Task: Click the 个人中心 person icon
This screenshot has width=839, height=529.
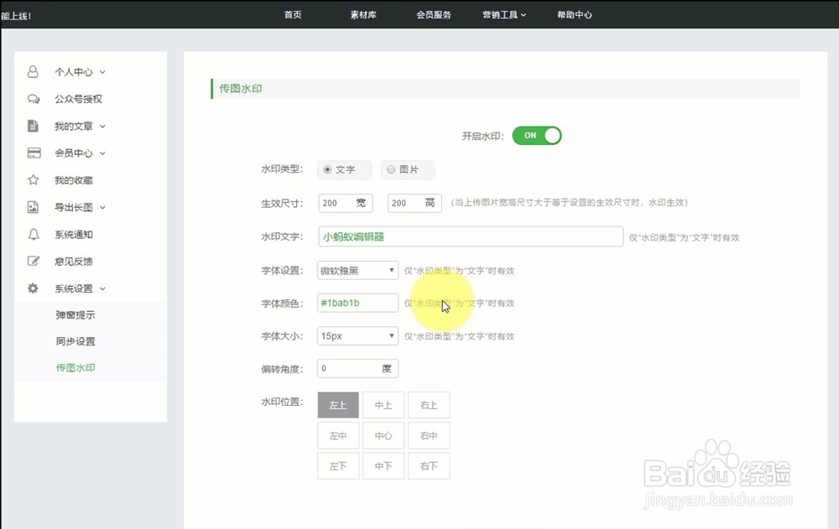Action: (x=33, y=71)
